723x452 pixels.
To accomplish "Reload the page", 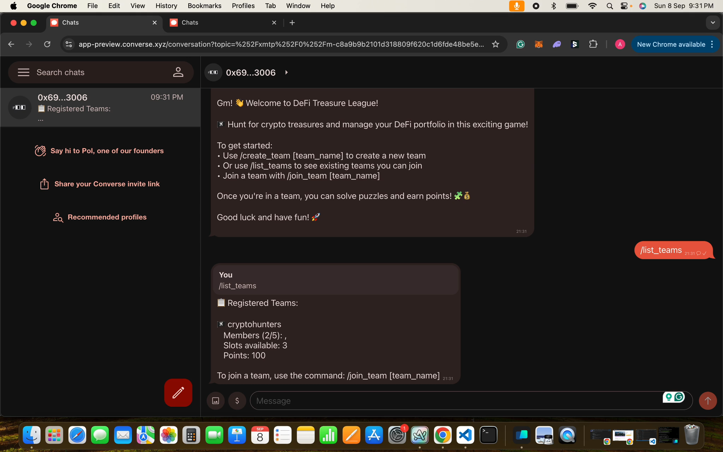I will coord(47,44).
